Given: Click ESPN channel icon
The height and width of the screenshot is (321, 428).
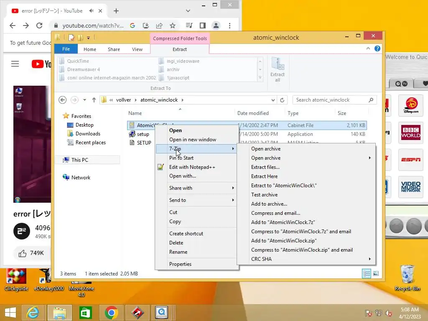Looking at the screenshot, I should point(411,160).
